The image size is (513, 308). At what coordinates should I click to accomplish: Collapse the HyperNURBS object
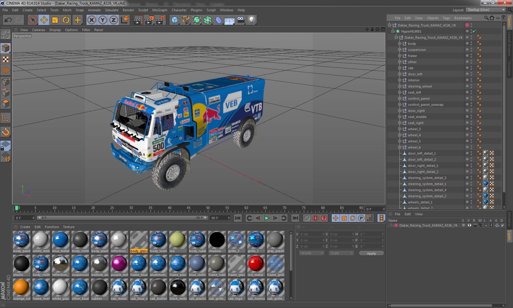coord(393,31)
